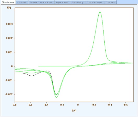Click the dark curve dip near 0.6 V

[x=32, y=76]
